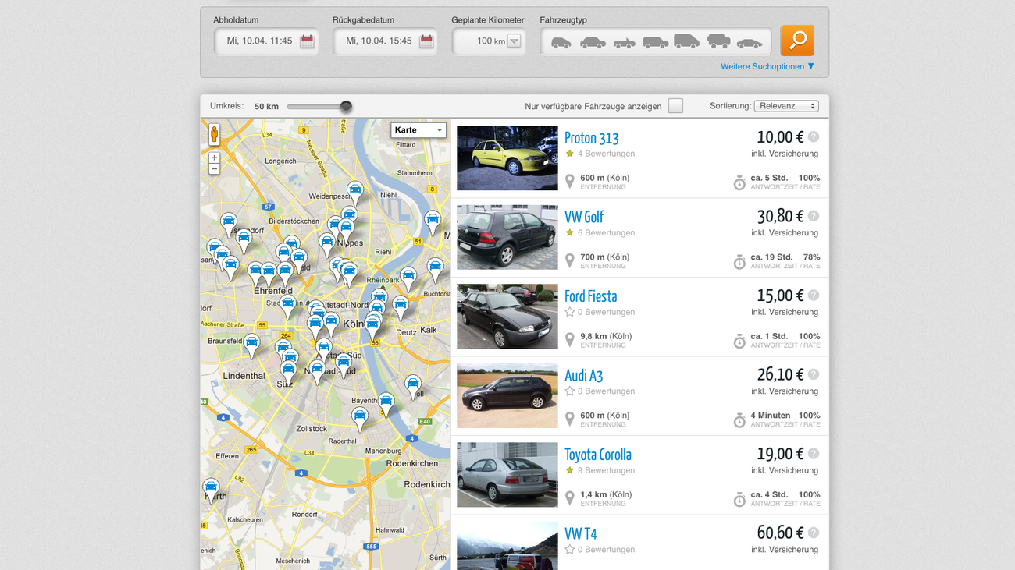Open the Toyota Corolla listing link
Viewport: 1015px width, 570px height.
coord(597,455)
